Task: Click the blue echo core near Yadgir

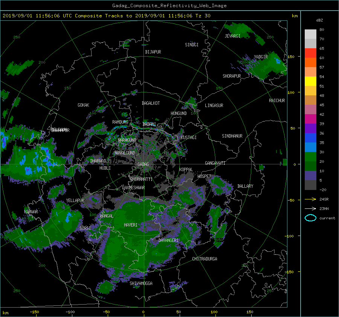Action: 278,61
